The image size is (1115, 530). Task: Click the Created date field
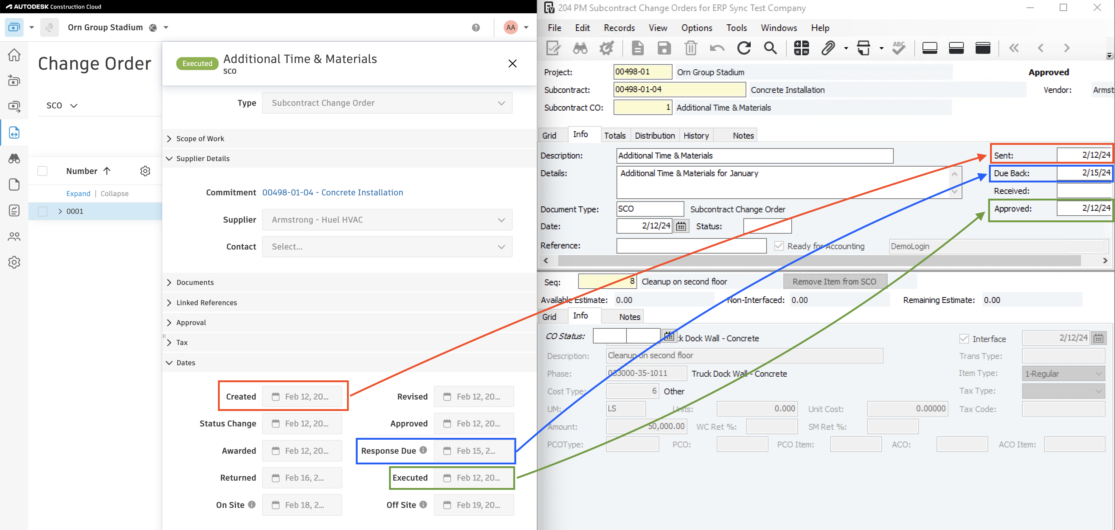[302, 396]
